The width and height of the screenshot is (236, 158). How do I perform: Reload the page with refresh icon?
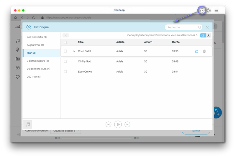click(34, 18)
